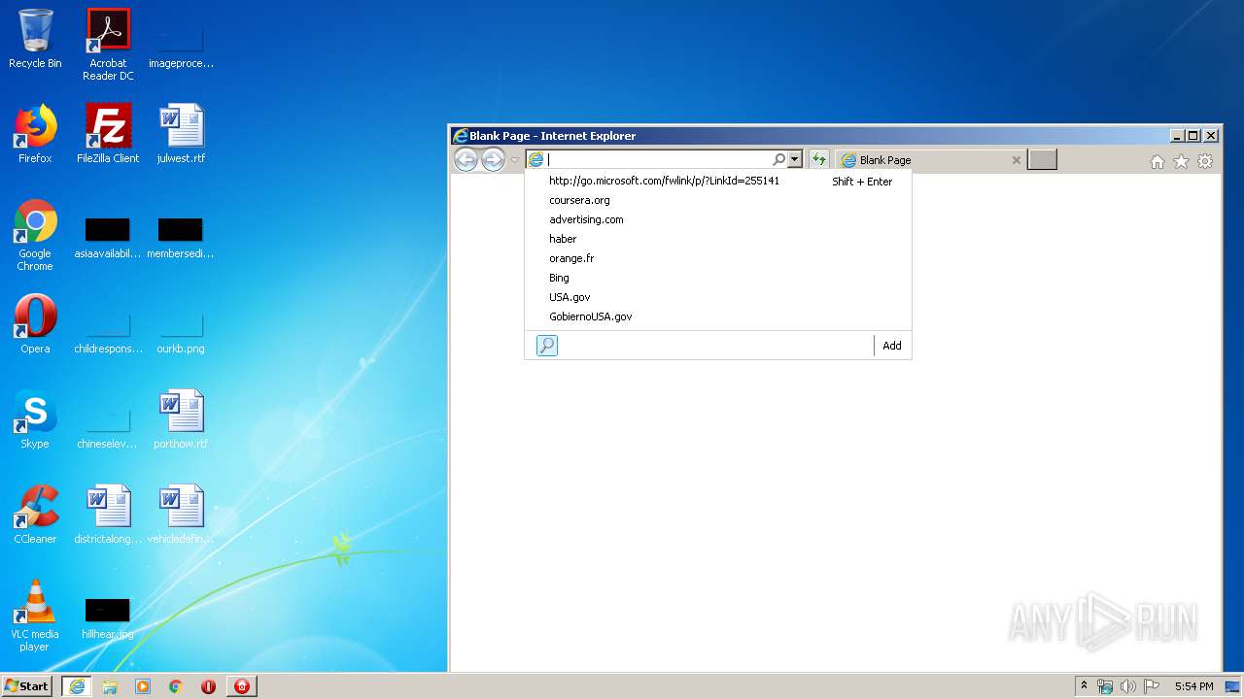Choose go.microsoft.com fwlink suggestion

pyautogui.click(x=718, y=181)
